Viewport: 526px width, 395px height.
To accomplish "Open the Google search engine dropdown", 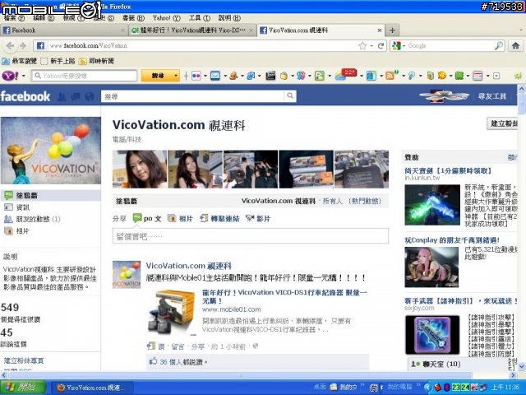I will [x=404, y=46].
